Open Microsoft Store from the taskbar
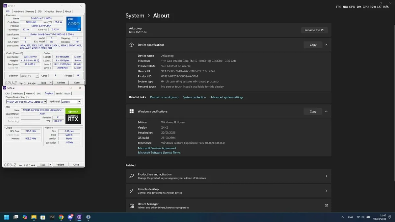This screenshot has width=395, height=222. [x=43, y=217]
